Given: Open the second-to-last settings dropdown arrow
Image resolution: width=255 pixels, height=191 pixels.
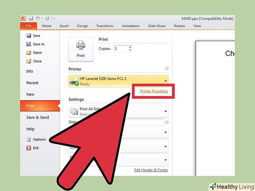Looking at the screenshot, I should [166, 147].
